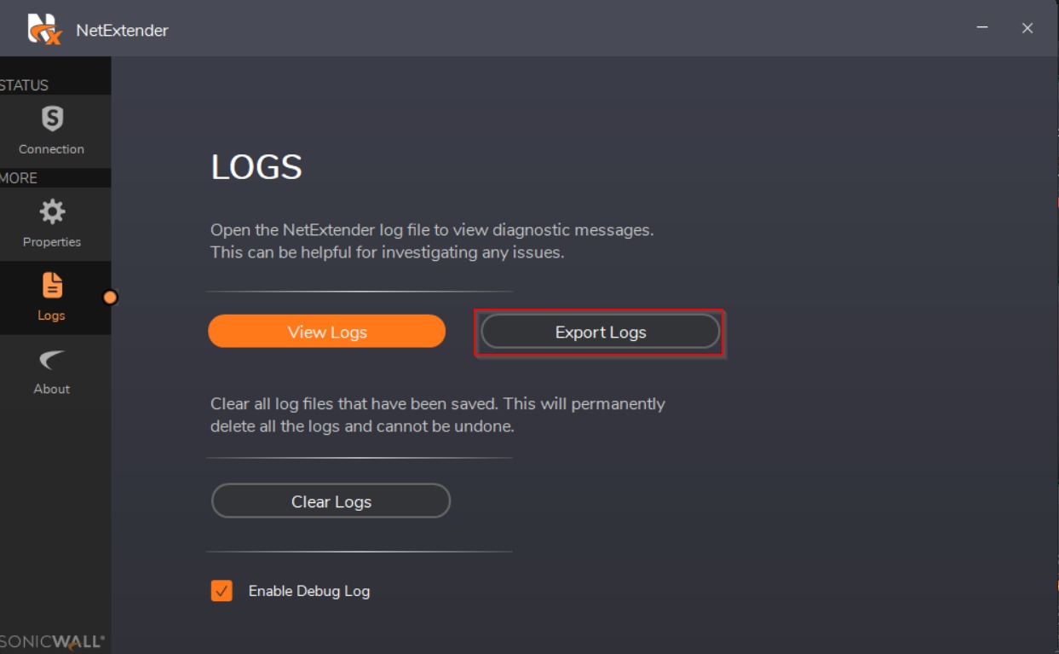Click the orange dot indicator beside Logs
This screenshot has height=654, width=1059.
(110, 298)
